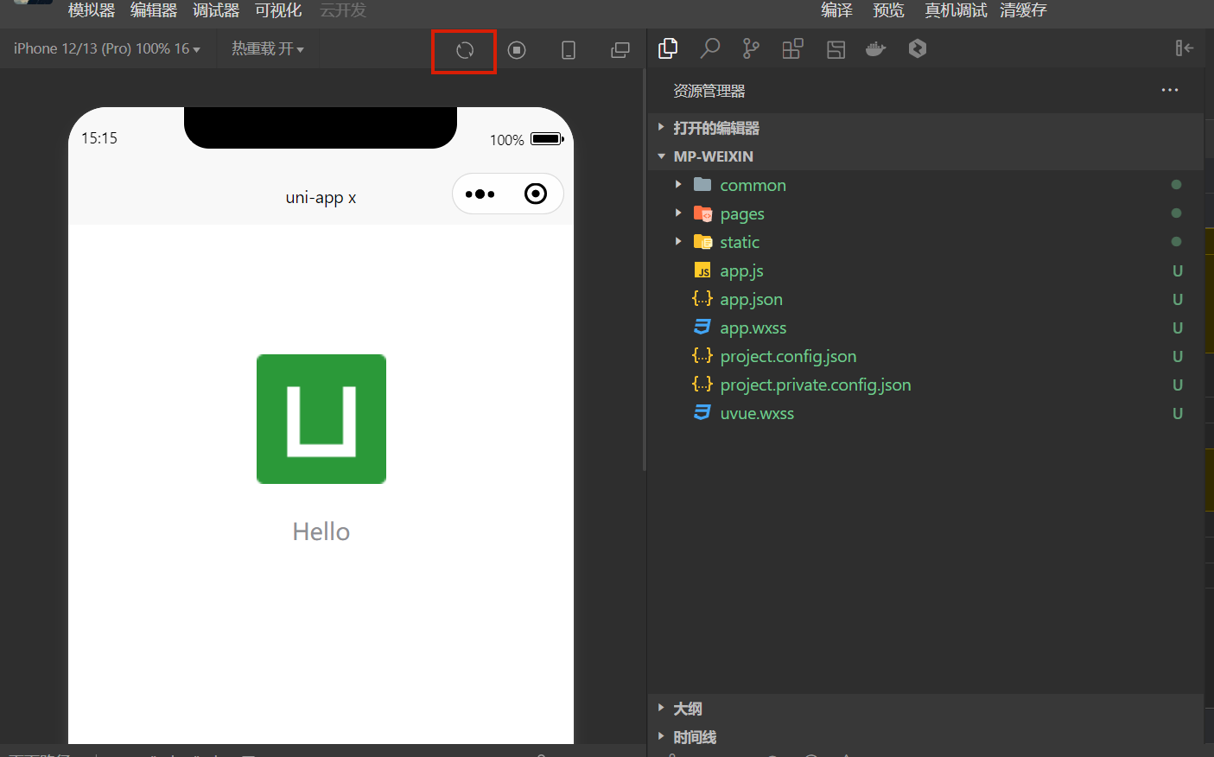This screenshot has width=1214, height=757.
Task: Toggle the 调试器 debugger panel
Action: pos(216,10)
